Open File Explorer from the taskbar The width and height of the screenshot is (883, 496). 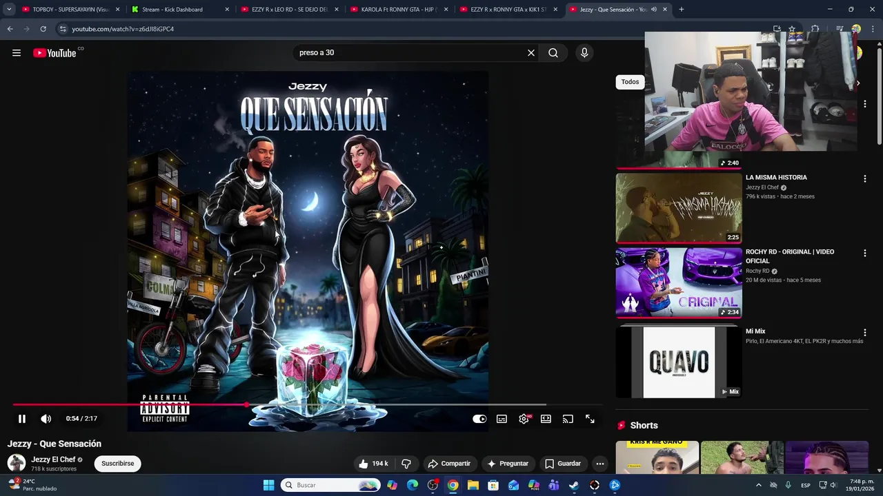tap(473, 485)
